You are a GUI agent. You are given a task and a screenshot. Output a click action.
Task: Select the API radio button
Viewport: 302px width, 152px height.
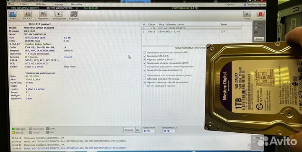coord(256,23)
